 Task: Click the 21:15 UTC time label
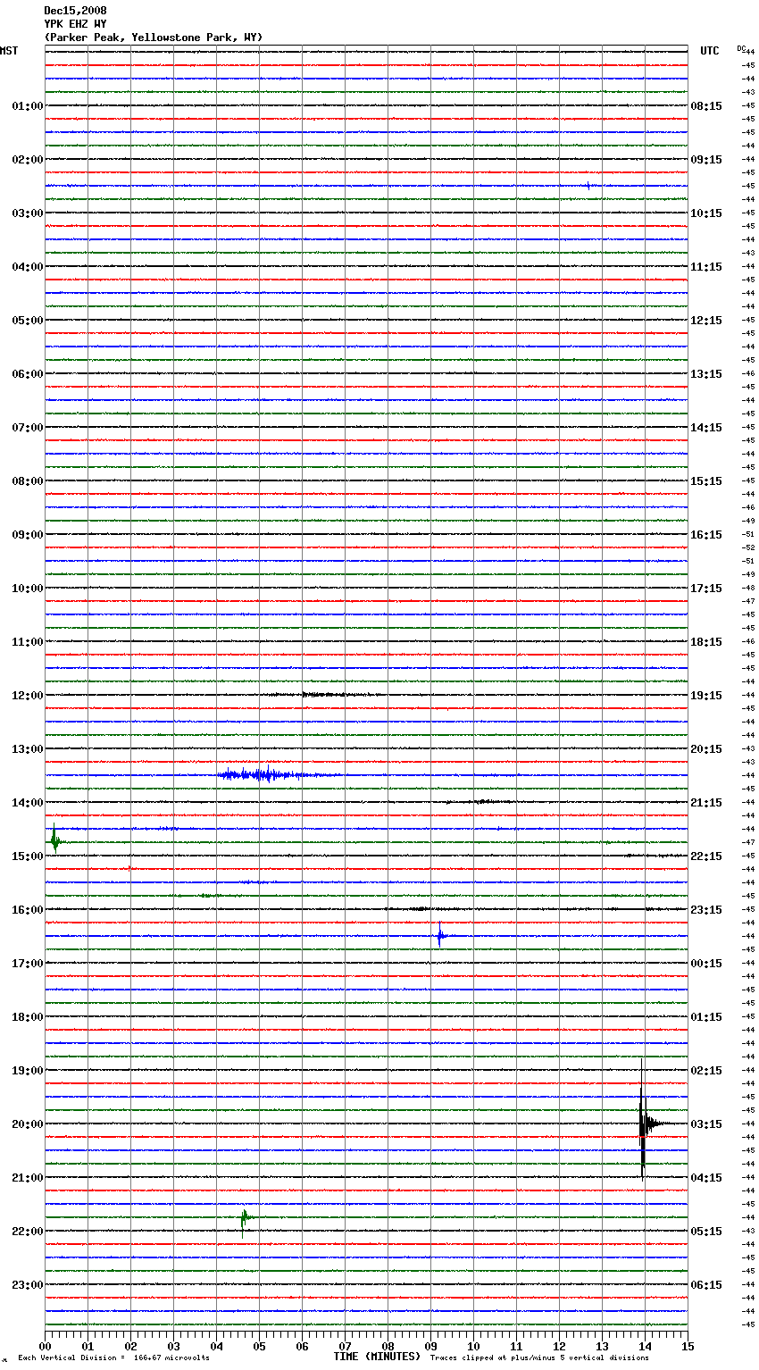pos(706,802)
